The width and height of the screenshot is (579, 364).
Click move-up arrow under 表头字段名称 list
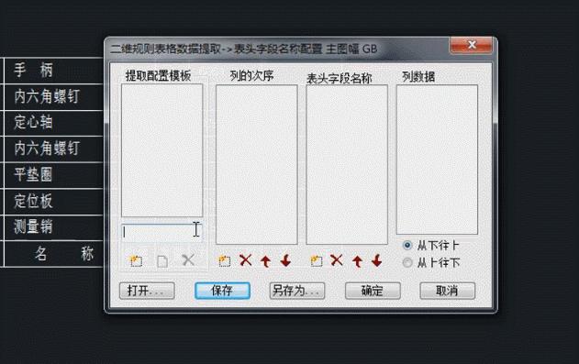pos(357,261)
